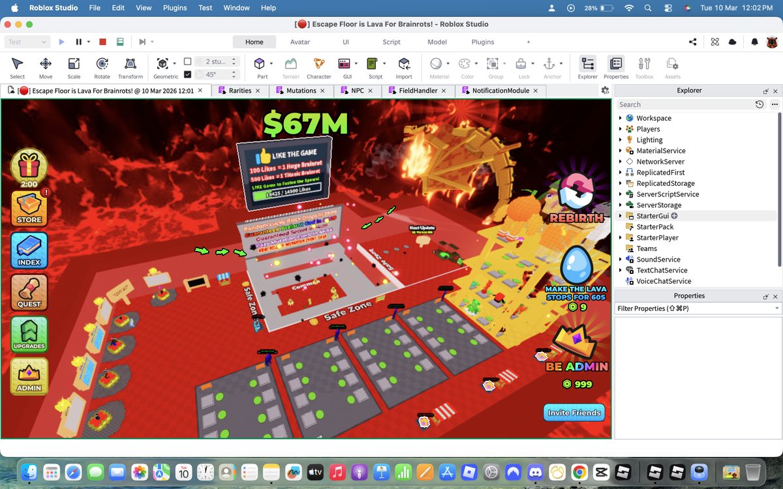Screen dimensions: 783x489
Task: Open the atom-shaped assistant icon
Action: point(715,42)
